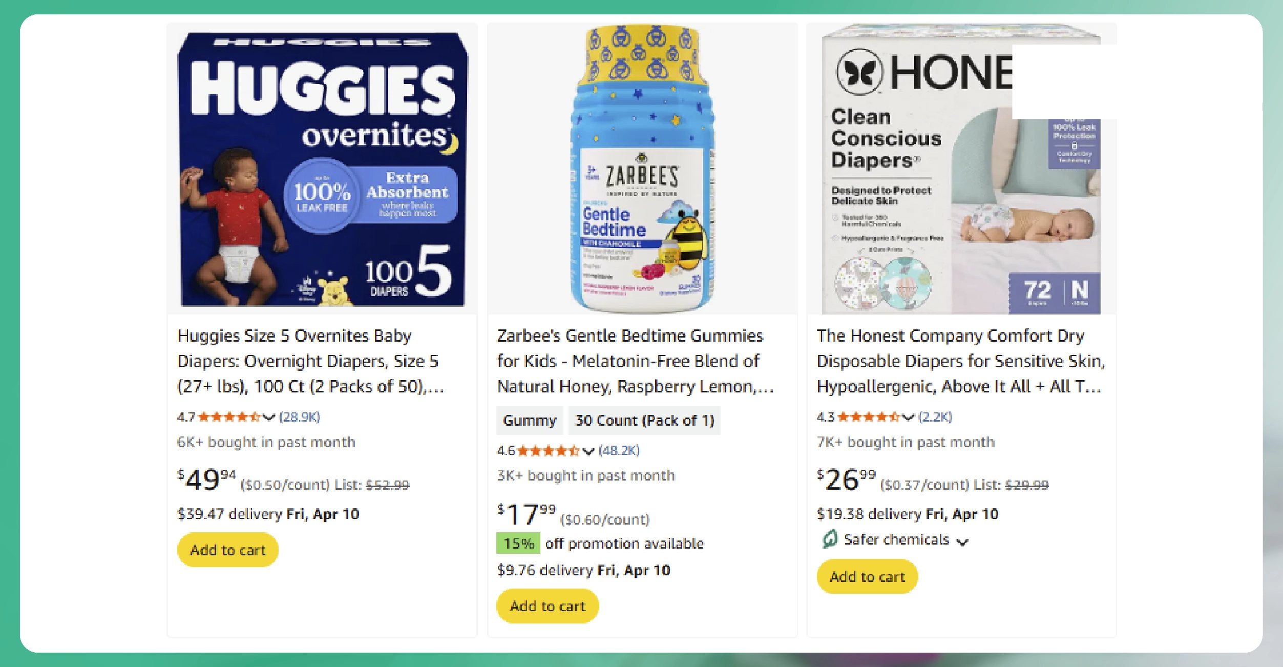Open the Zarbee's Gentle Bedtime bottle image
Screen dimensions: 1283x667
(642, 169)
